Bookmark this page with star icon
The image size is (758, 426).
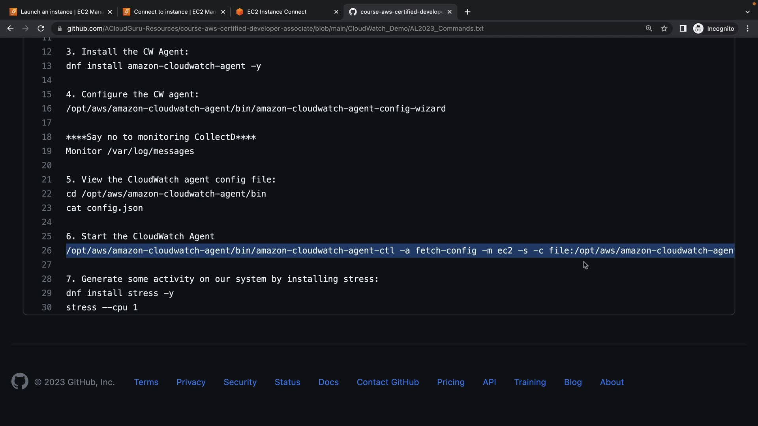[664, 28]
